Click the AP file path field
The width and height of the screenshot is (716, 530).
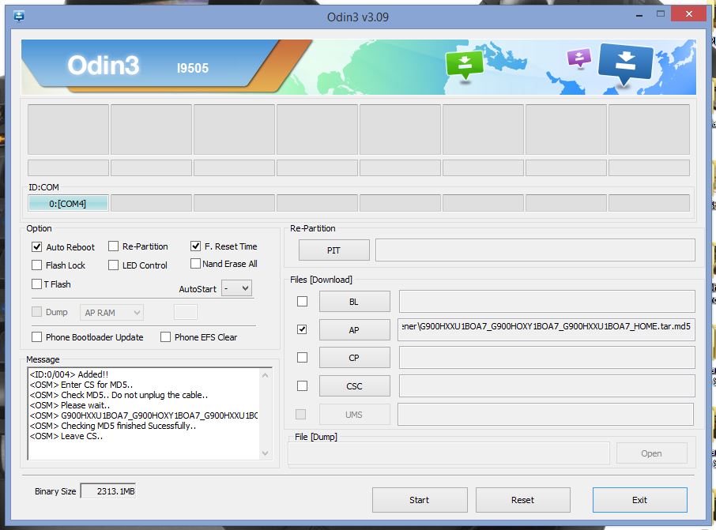[x=547, y=329]
